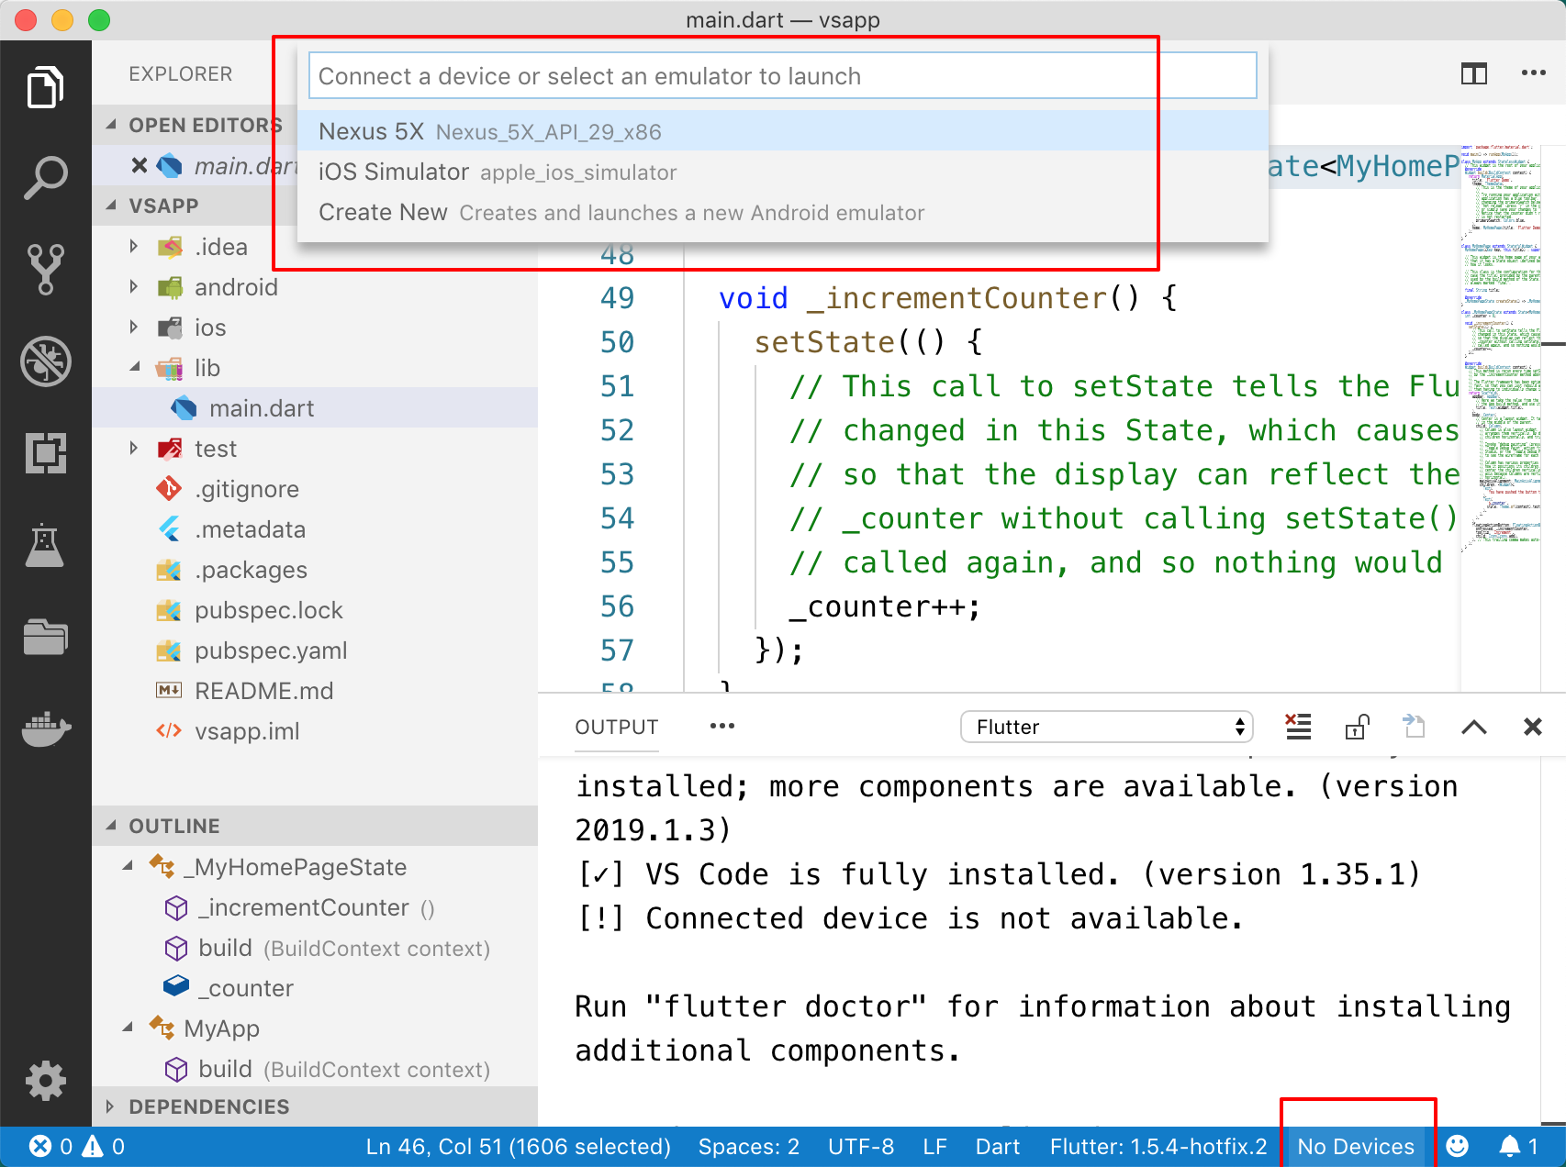Open Source Control view in activity bar
The image size is (1566, 1167).
click(45, 270)
